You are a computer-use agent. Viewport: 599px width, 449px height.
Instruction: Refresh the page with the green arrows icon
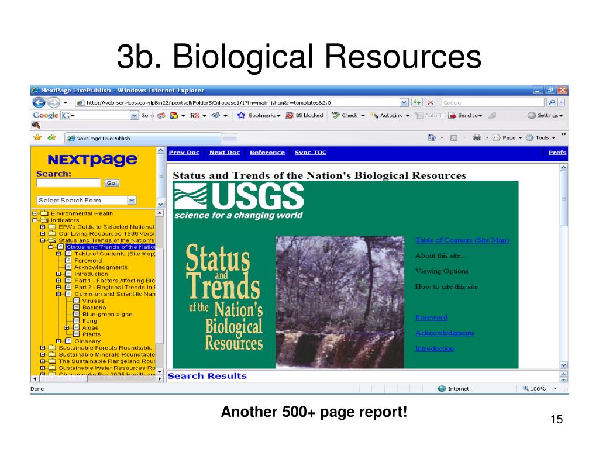[x=416, y=102]
